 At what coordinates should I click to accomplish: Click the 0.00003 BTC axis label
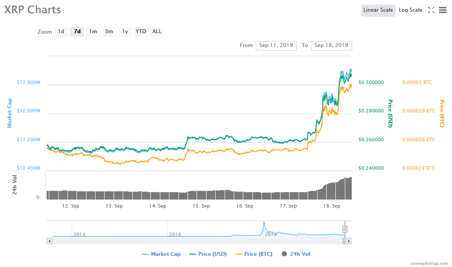click(417, 83)
